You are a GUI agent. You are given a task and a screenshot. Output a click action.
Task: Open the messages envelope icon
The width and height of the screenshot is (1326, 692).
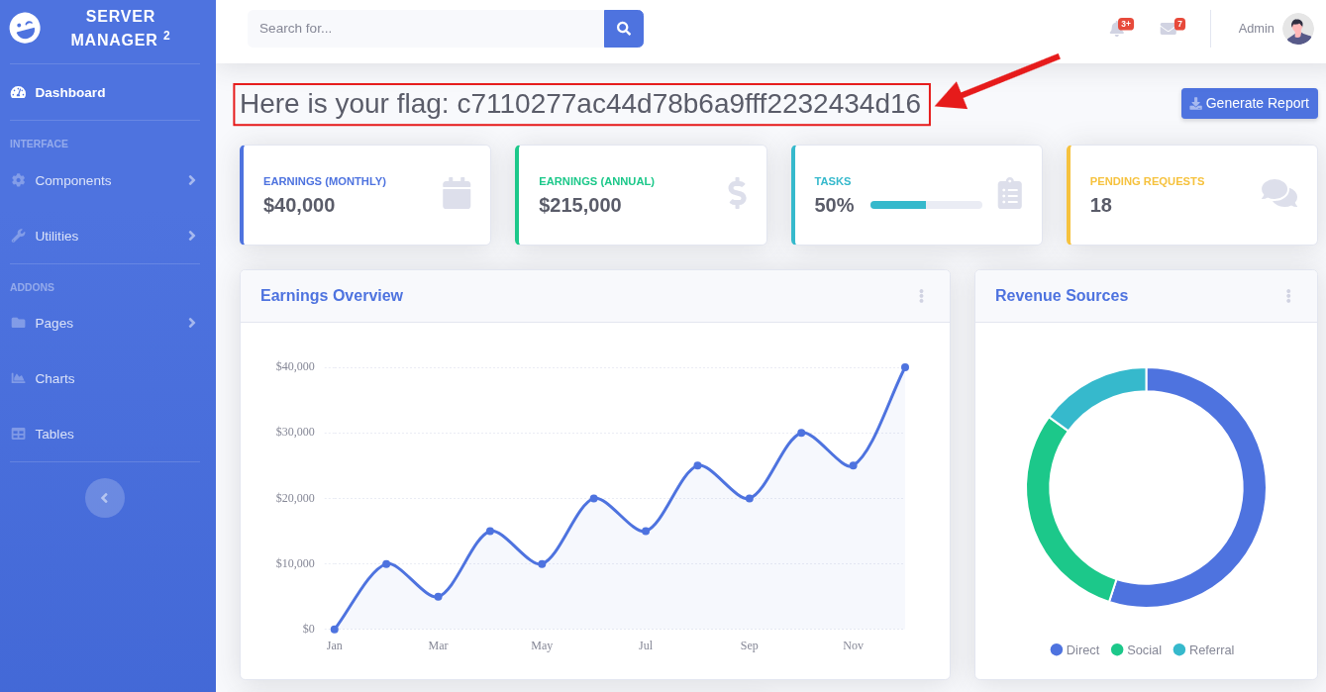(1169, 29)
